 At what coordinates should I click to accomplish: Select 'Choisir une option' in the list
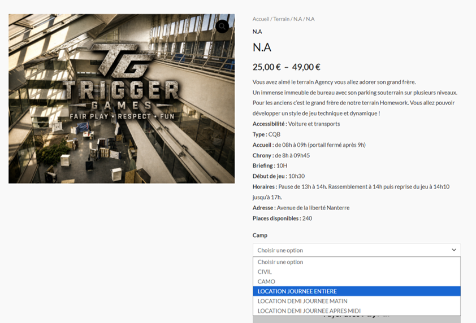point(357,262)
